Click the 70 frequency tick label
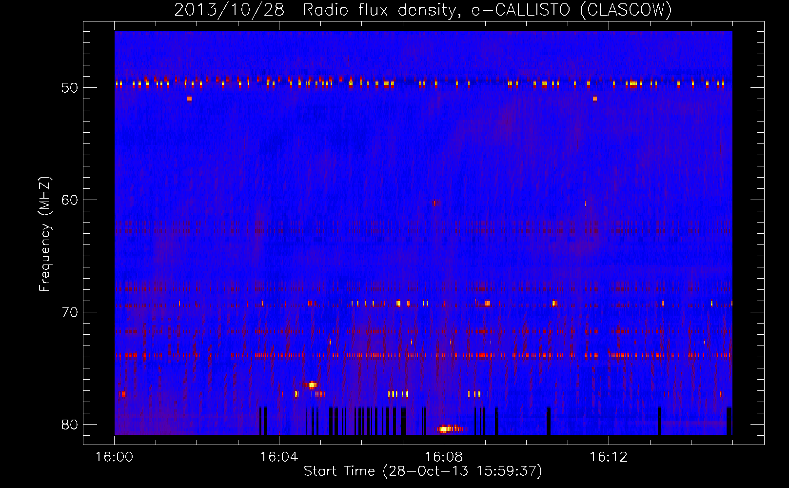Image resolution: width=789 pixels, height=488 pixels. (70, 312)
